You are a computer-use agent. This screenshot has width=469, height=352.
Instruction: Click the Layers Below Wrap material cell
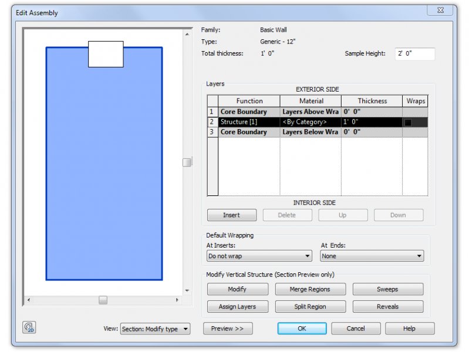pyautogui.click(x=311, y=132)
